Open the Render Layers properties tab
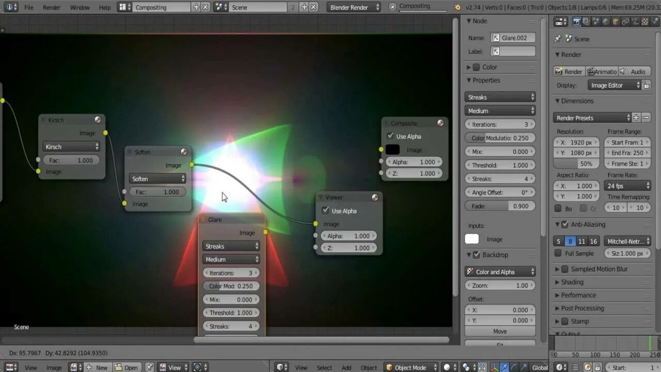This screenshot has width=661, height=372. pyautogui.click(x=586, y=22)
